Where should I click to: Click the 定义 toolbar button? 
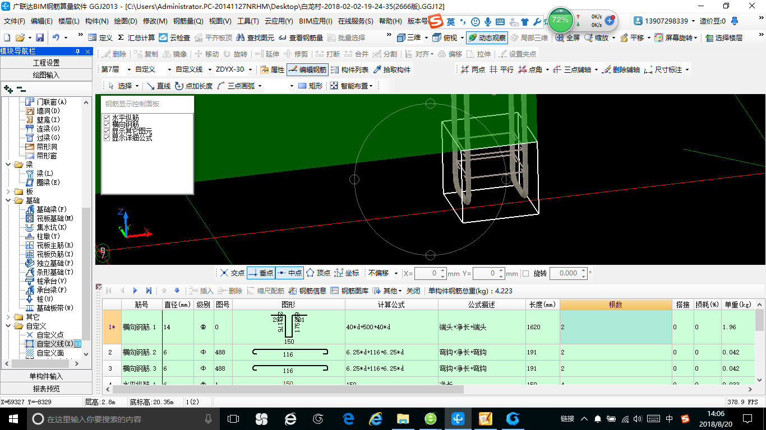(x=101, y=38)
